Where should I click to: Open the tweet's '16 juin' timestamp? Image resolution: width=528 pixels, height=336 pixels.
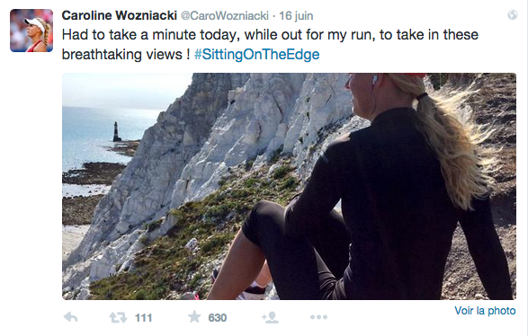[x=296, y=16]
